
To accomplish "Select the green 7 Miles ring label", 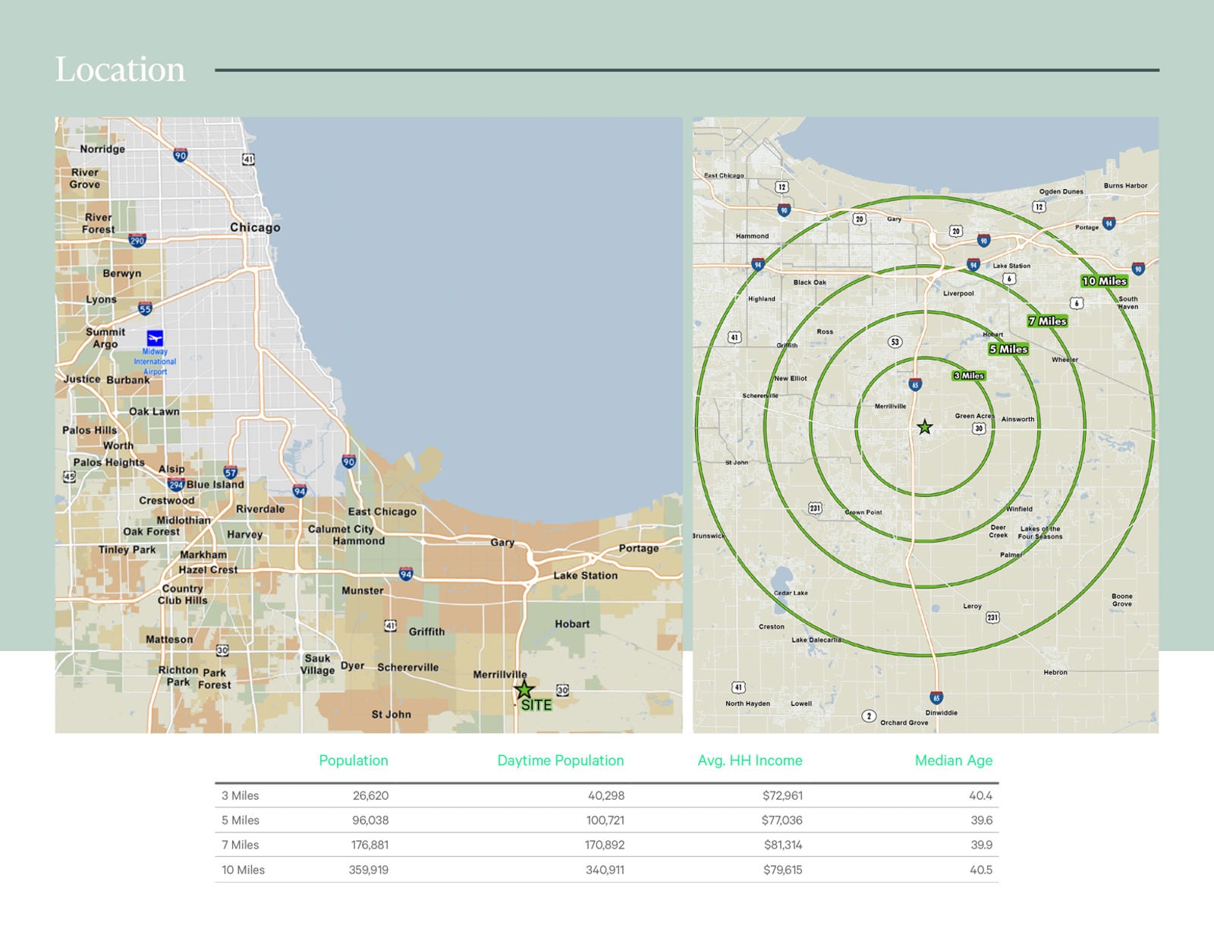I will (x=1047, y=321).
